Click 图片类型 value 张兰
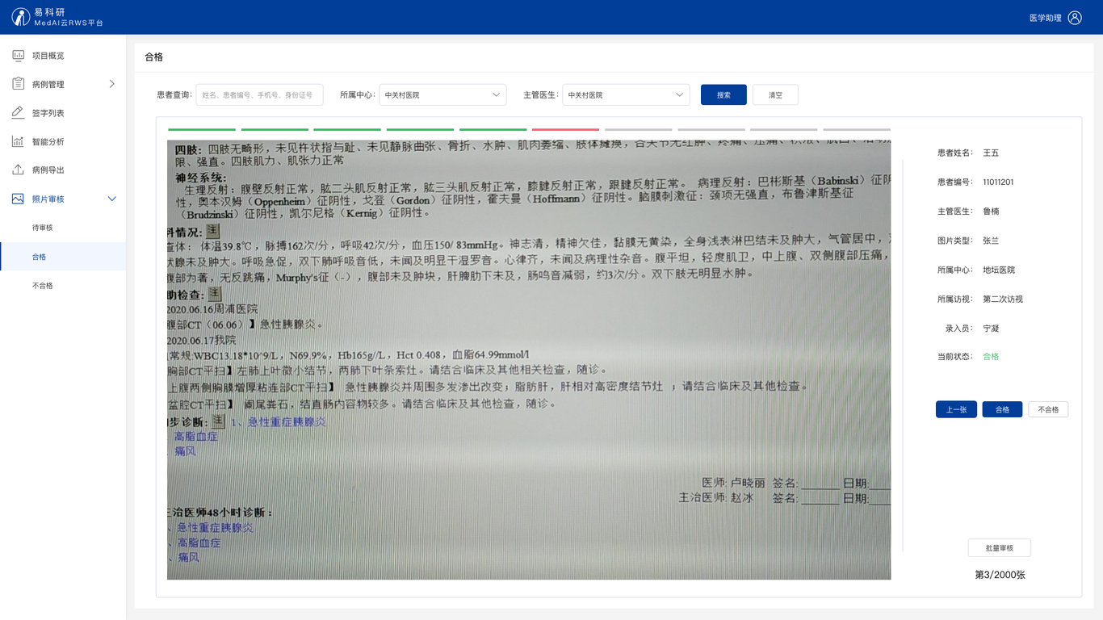Screen dimensions: 1103x620 pos(991,241)
